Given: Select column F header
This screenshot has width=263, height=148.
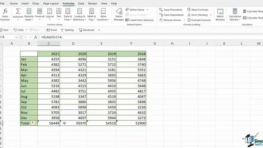Looking at the screenshot, I should [x=131, y=44].
